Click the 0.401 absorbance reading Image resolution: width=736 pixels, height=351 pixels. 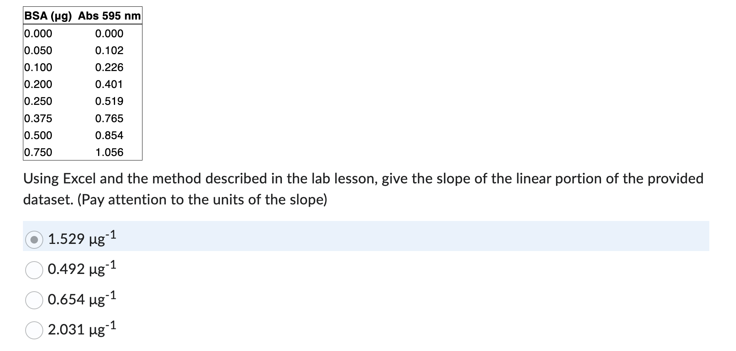click(x=109, y=84)
